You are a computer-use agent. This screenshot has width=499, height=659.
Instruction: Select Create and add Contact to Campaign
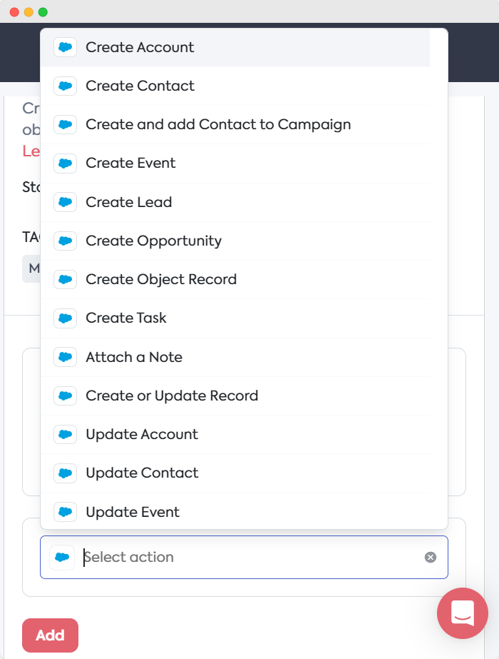[218, 124]
